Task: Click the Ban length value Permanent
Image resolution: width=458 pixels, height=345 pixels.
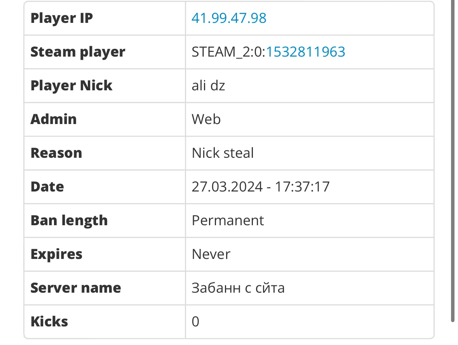Action: pyautogui.click(x=228, y=221)
